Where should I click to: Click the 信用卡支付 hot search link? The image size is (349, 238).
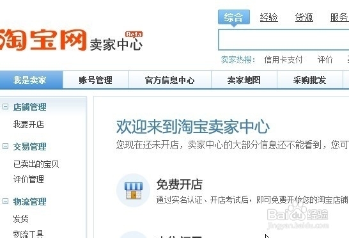tap(283, 59)
